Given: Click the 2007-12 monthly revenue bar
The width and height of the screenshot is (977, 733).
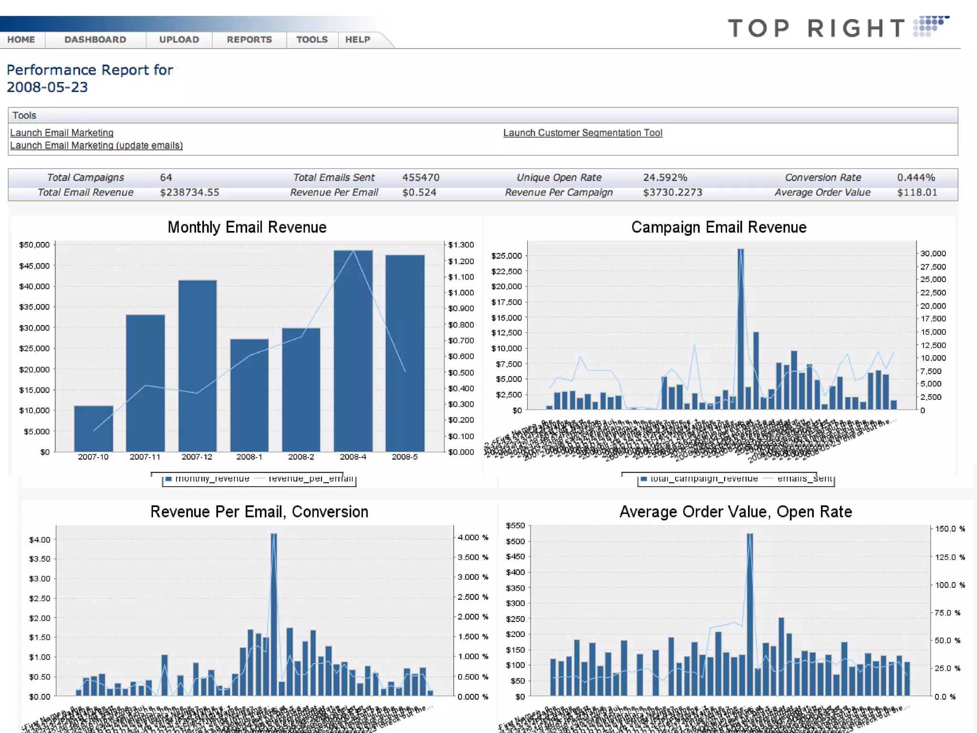Looking at the screenshot, I should click(197, 366).
